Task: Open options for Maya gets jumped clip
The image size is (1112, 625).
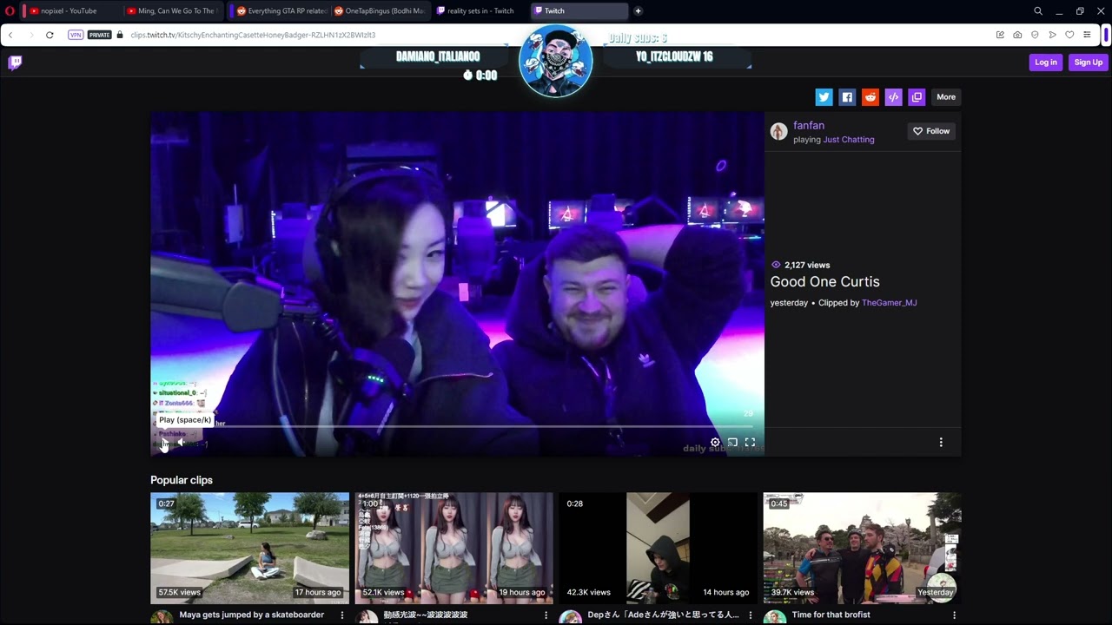Action: point(342,615)
